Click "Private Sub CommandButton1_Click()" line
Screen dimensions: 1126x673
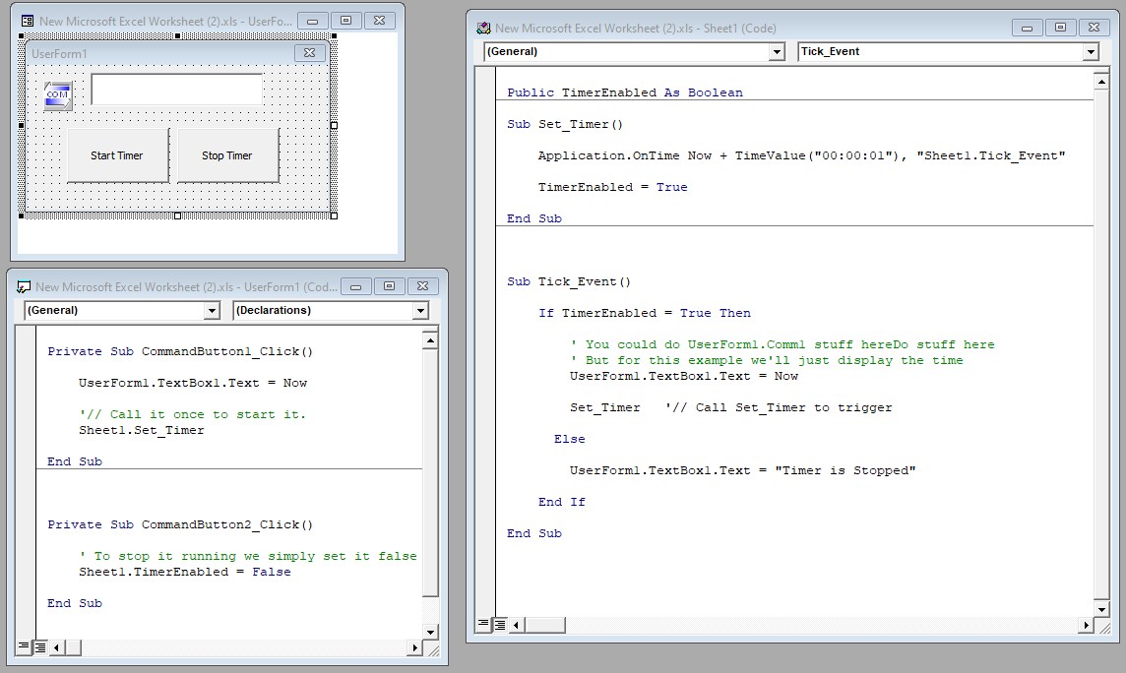tap(180, 351)
